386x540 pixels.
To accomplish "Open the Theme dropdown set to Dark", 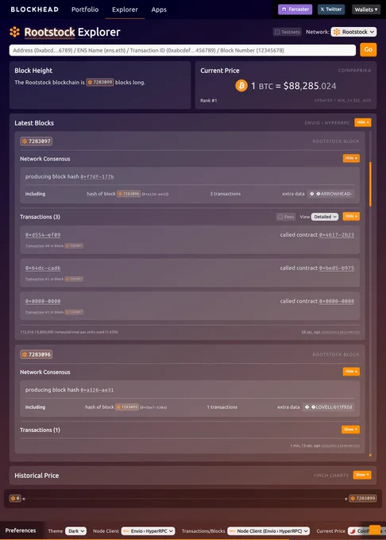I will pyautogui.click(x=75, y=531).
